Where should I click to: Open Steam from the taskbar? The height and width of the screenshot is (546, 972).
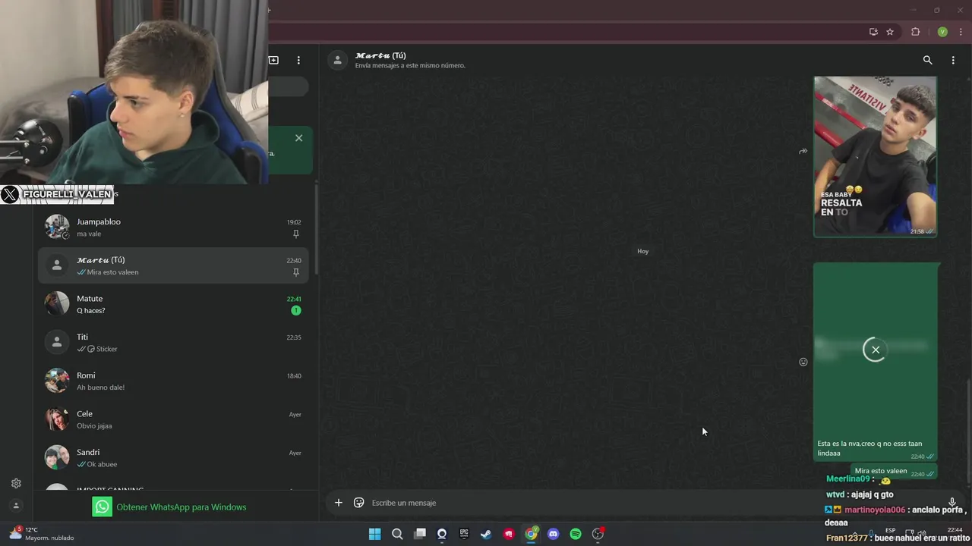(486, 534)
